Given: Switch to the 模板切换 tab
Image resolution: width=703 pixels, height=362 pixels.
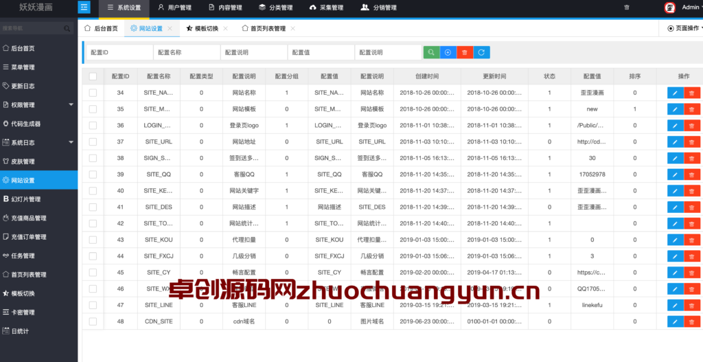Looking at the screenshot, I should (x=203, y=28).
